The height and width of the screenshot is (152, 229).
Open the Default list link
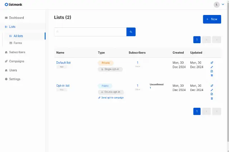point(63,62)
